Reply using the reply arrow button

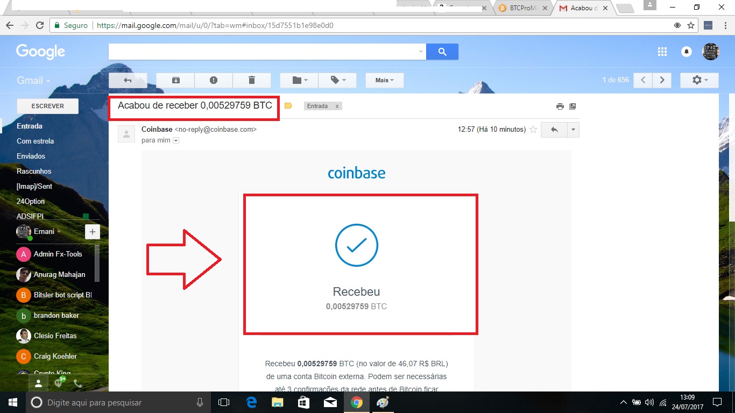pyautogui.click(x=554, y=130)
